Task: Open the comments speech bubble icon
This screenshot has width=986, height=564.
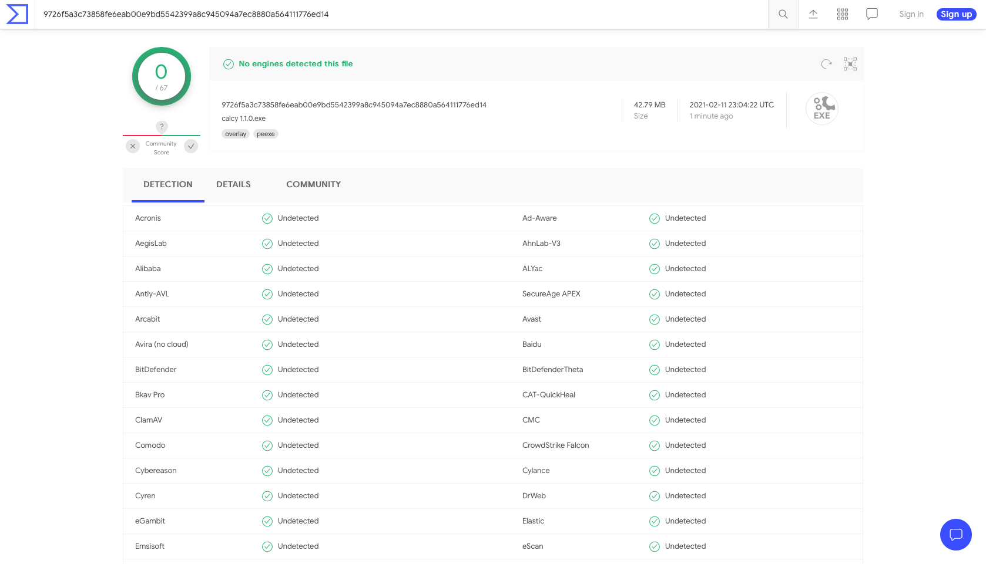Action: pos(872,14)
